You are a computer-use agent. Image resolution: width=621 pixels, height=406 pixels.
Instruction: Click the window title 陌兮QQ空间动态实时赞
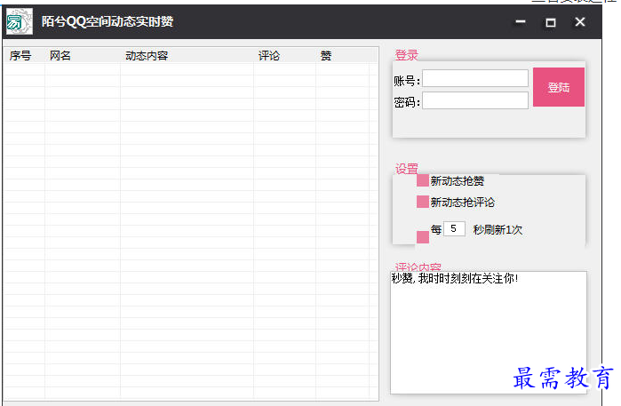[x=107, y=21]
